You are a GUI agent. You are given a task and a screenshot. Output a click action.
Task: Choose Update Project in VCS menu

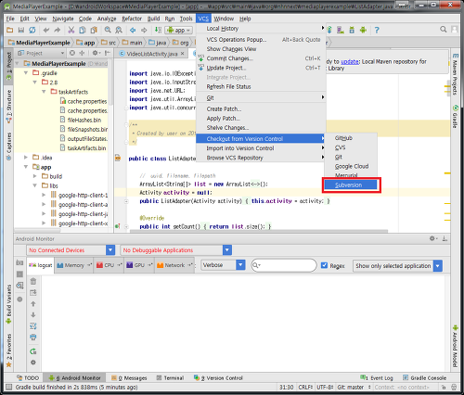tap(261, 68)
